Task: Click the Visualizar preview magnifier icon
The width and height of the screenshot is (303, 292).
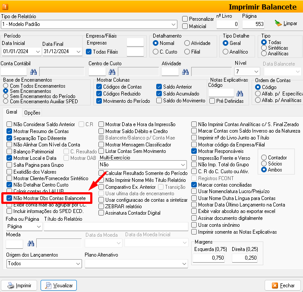Action: [x=48, y=286]
